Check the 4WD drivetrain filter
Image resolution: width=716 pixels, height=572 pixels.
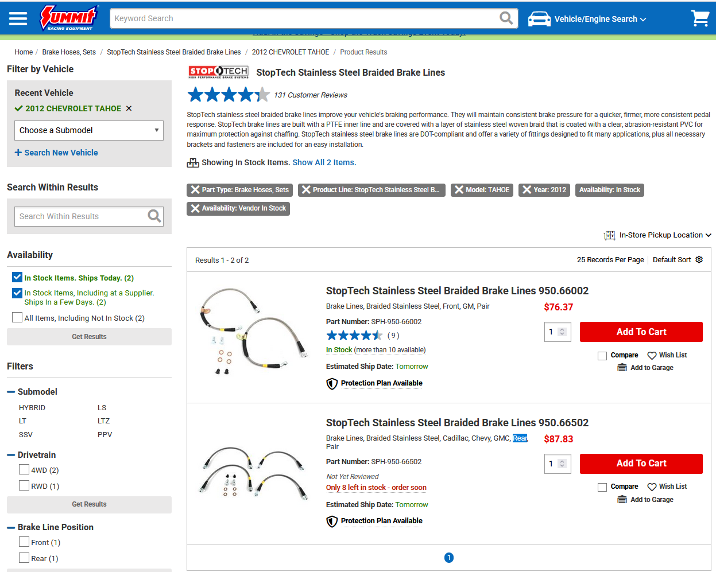24,469
